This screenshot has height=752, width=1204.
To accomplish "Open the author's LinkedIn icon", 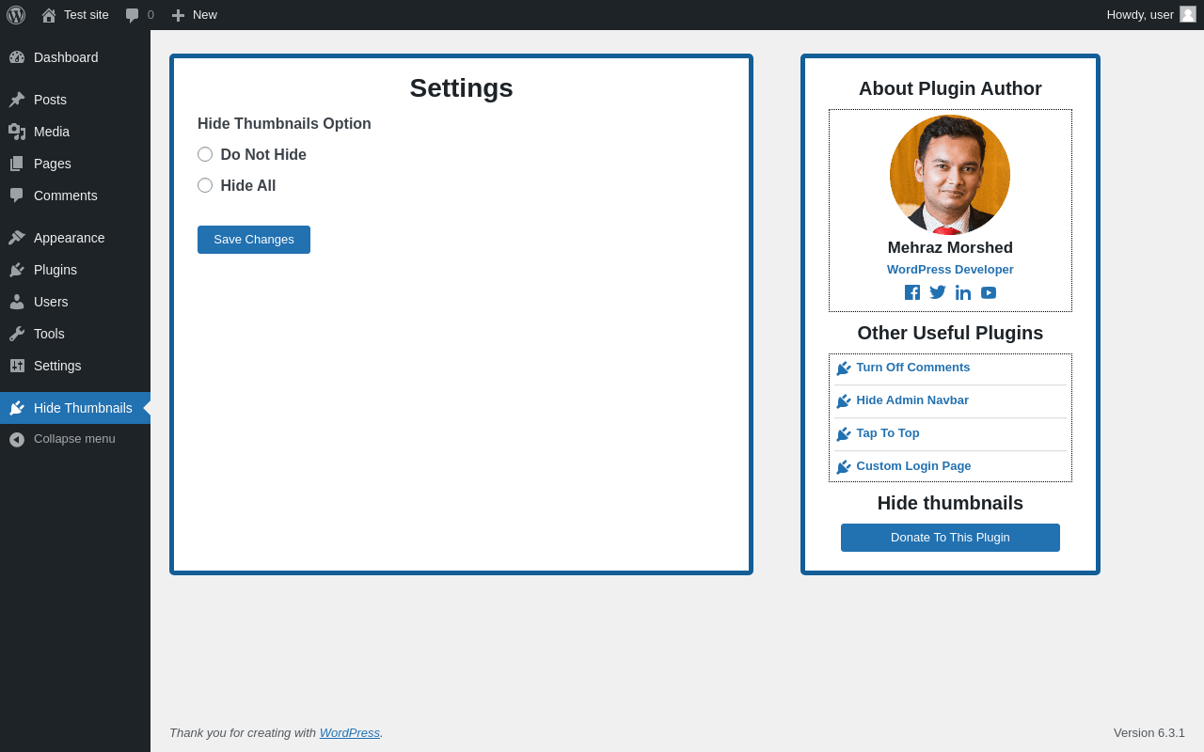I will (963, 292).
